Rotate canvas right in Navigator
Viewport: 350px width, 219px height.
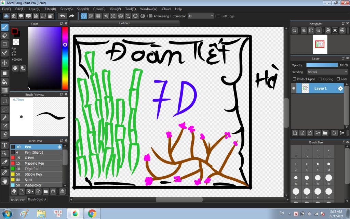click(342, 30)
